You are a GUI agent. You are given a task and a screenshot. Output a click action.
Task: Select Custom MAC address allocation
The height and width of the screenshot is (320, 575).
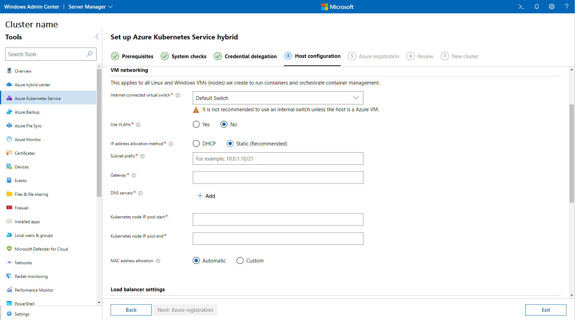coord(240,261)
